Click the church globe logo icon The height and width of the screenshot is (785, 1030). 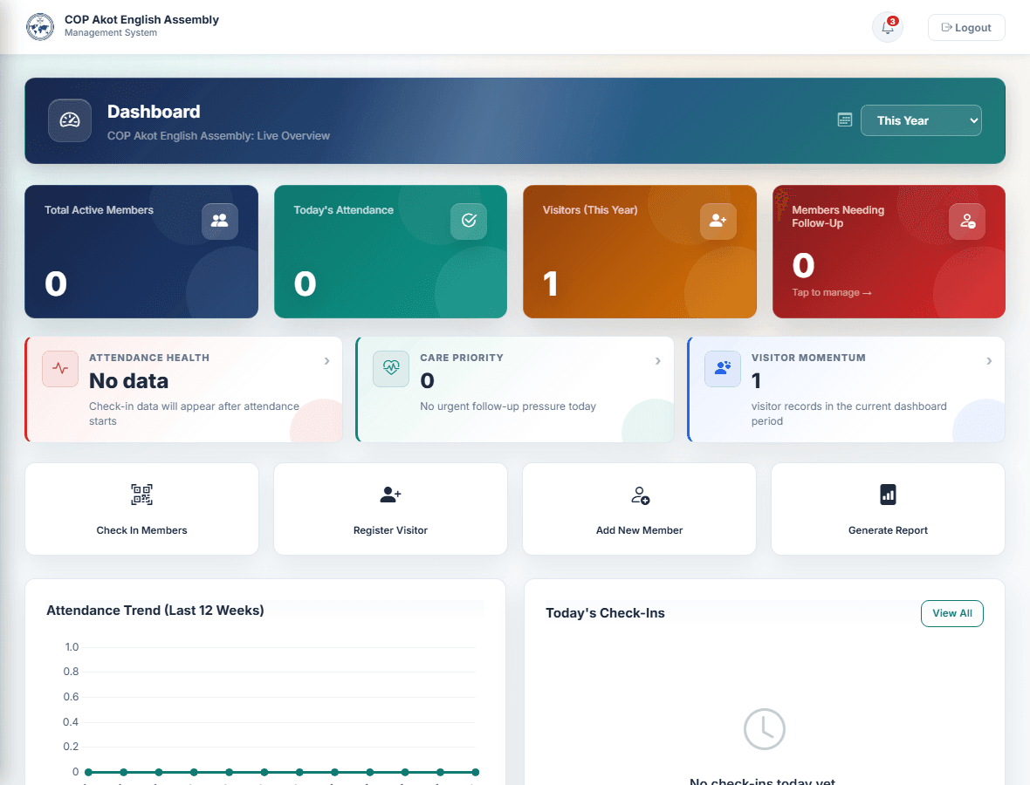pyautogui.click(x=40, y=27)
